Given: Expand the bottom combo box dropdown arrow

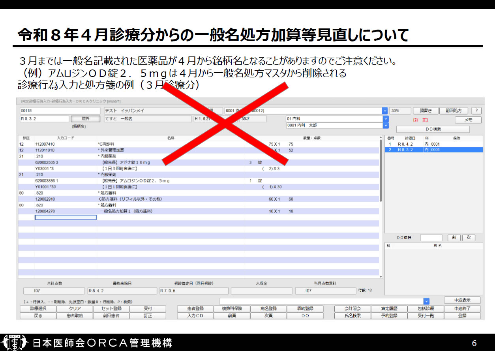Looking at the screenshot, I should point(426,301).
